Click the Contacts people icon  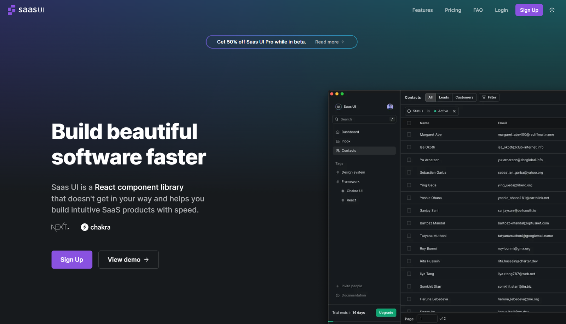pyautogui.click(x=337, y=151)
